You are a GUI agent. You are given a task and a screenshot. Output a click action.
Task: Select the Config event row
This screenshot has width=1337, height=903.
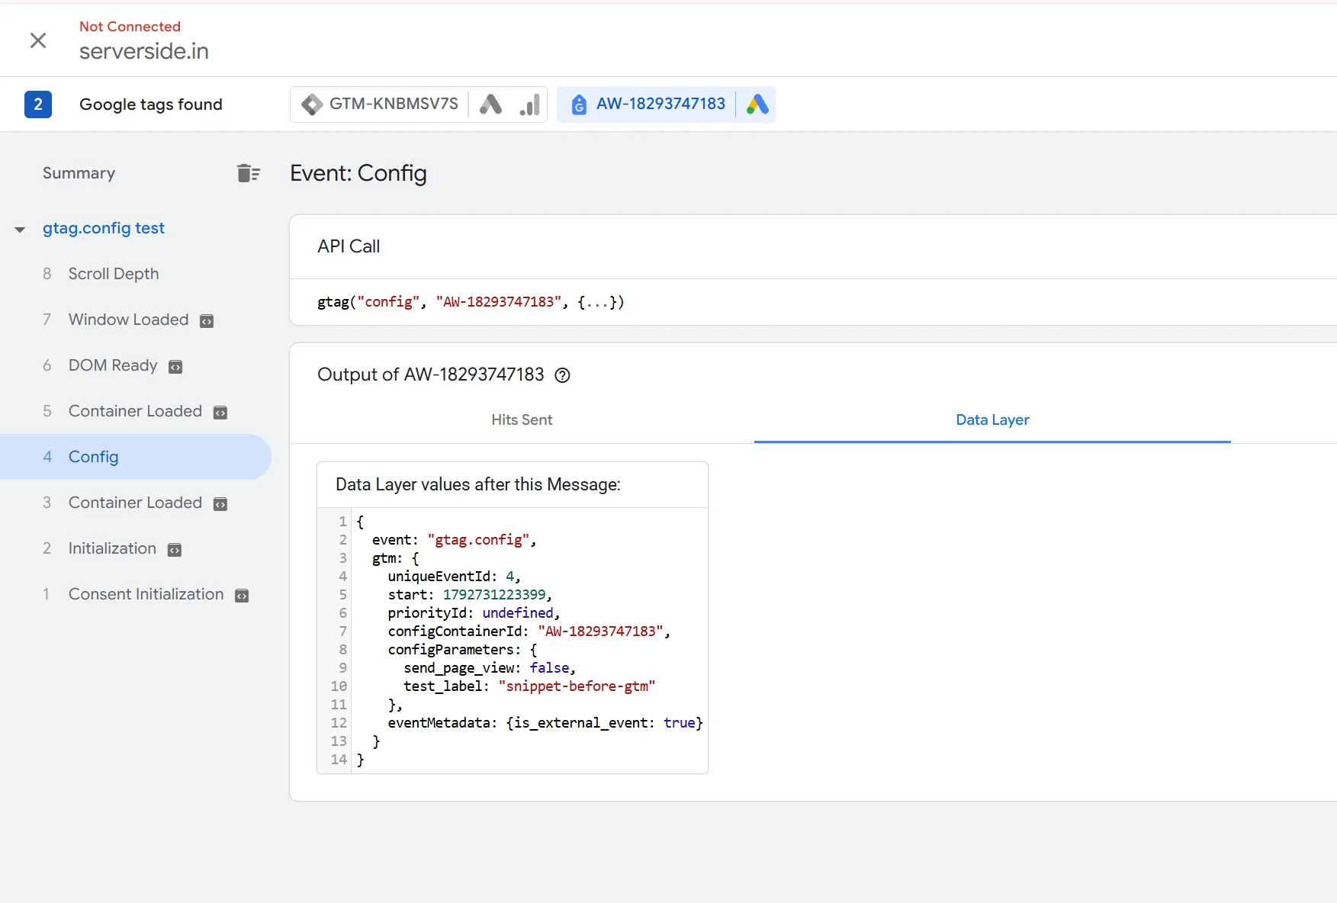(136, 457)
